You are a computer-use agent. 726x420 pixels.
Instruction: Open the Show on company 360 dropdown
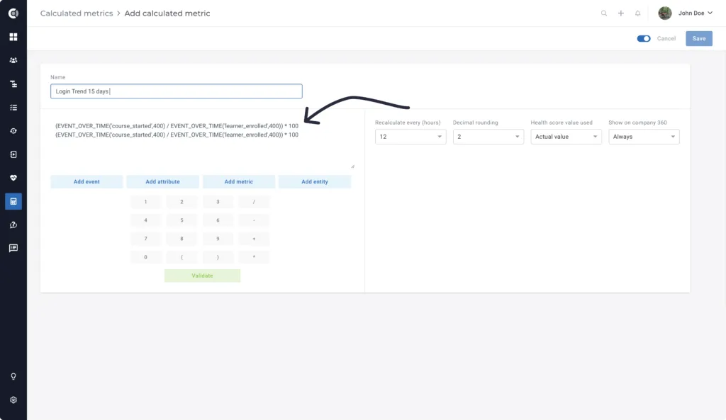[x=644, y=137]
